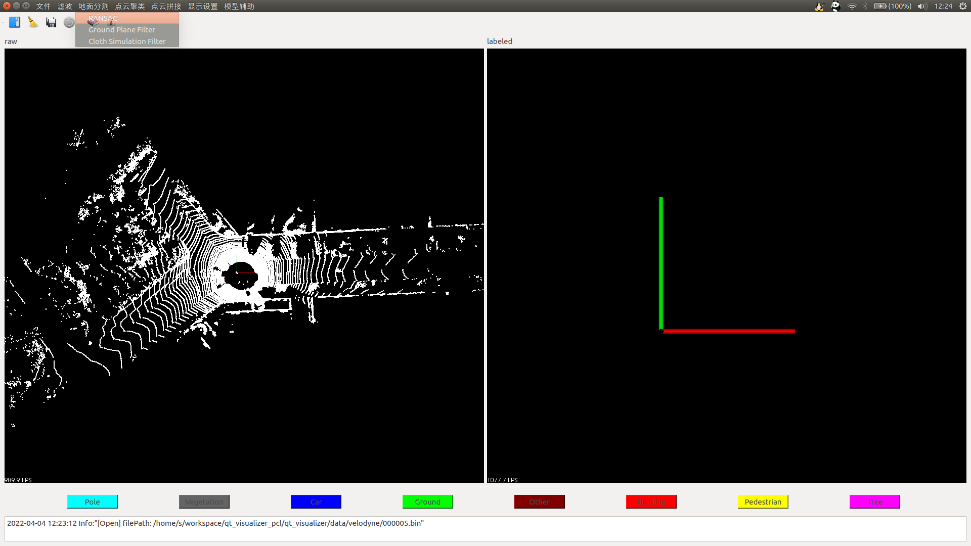Expand the 点云聚类 menu
The width and height of the screenshot is (971, 546).
(130, 6)
